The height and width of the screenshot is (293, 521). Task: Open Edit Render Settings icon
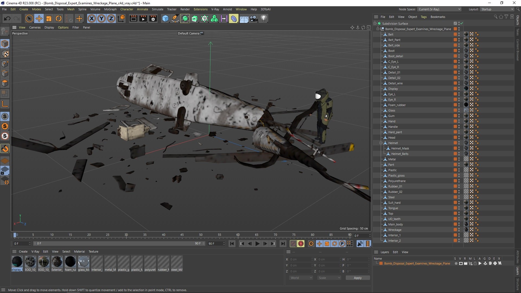pos(153,18)
